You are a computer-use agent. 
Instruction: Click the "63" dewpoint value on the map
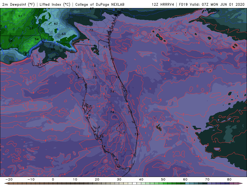[x=64, y=34]
